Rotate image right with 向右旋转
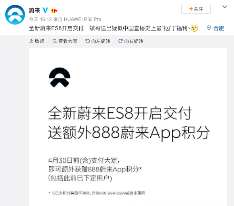 131,41
